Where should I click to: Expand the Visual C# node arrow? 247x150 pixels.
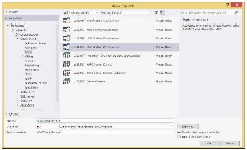(x=13, y=30)
